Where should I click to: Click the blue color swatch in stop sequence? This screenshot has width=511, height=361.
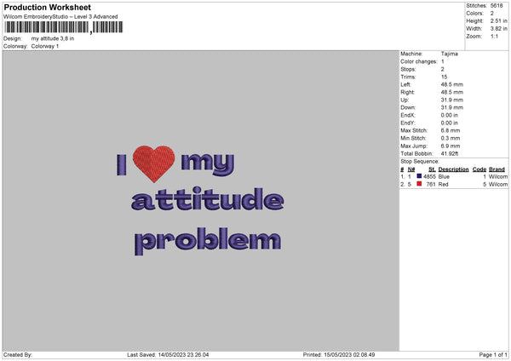coord(419,176)
